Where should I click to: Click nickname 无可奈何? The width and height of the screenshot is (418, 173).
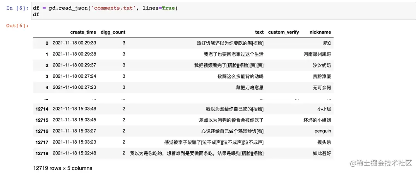[x=322, y=88]
